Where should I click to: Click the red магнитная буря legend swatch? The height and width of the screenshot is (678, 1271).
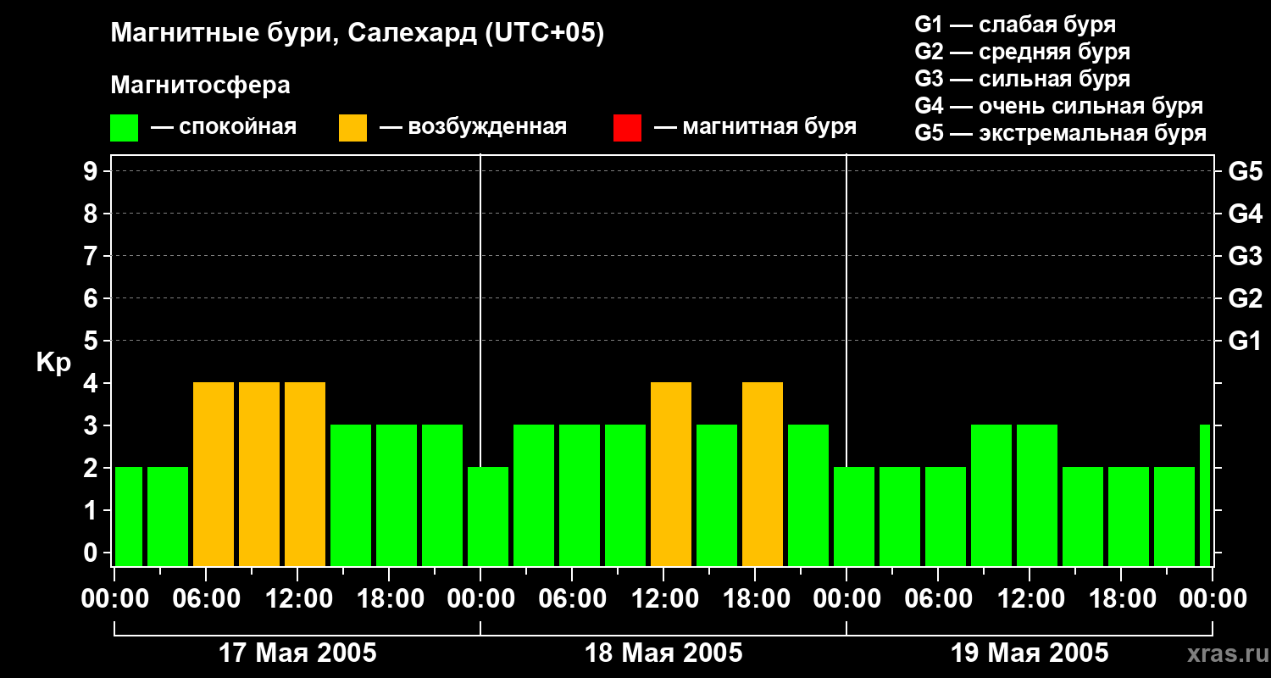[627, 128]
